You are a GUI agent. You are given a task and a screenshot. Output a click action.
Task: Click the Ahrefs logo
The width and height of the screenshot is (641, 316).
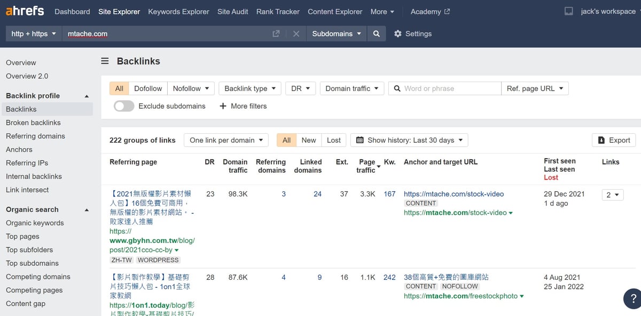pos(25,11)
